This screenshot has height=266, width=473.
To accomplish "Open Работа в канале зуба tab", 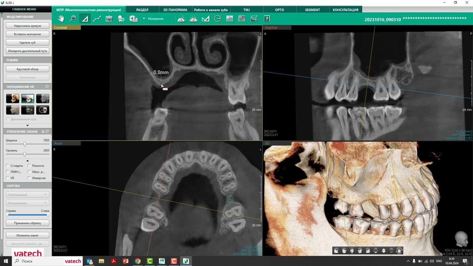I will click(x=211, y=10).
